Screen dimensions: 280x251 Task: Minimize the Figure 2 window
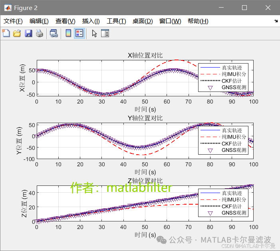[221, 8]
